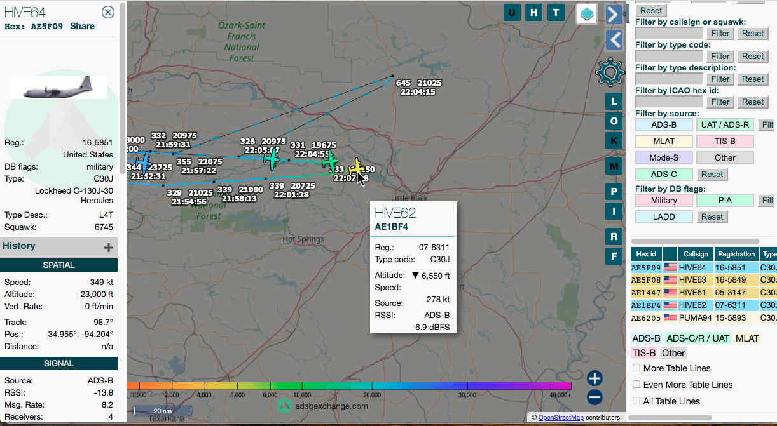Viewport: 777px width, 426px height.
Task: Click the C-130 aircraft photo thumbnail
Action: [x=59, y=87]
